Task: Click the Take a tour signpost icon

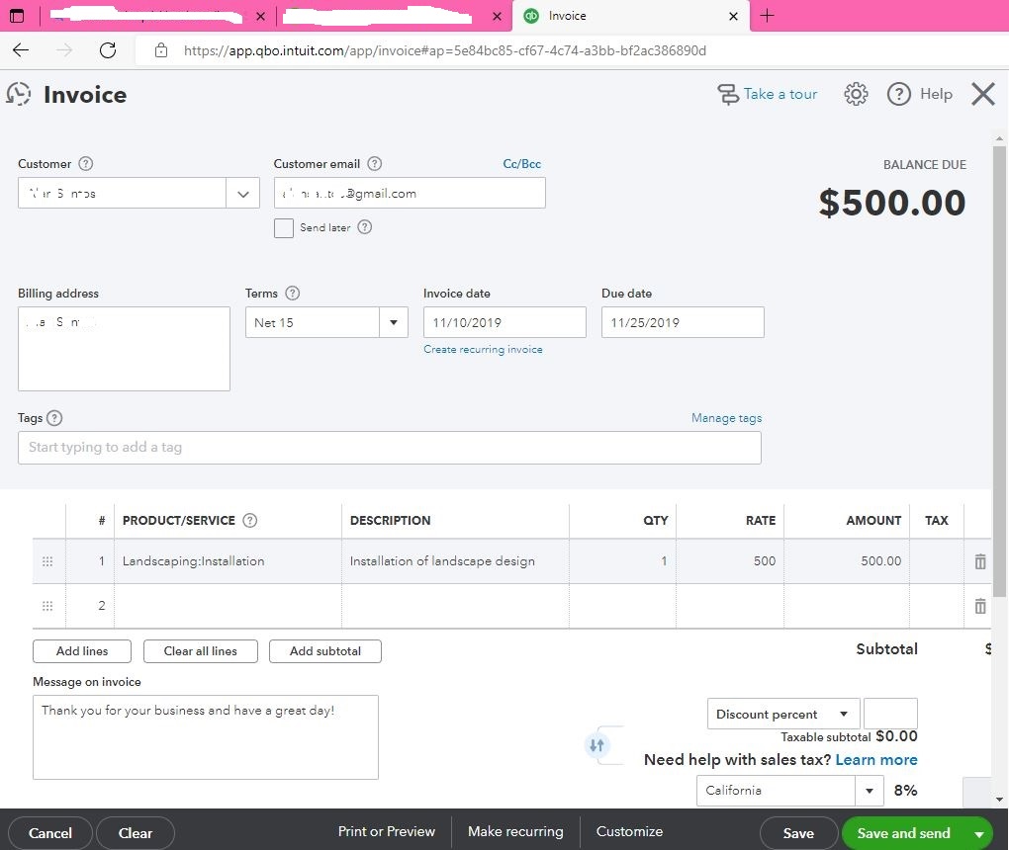Action: 728,95
